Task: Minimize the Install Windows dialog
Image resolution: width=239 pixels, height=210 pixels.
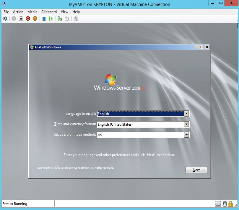Action: [197, 47]
